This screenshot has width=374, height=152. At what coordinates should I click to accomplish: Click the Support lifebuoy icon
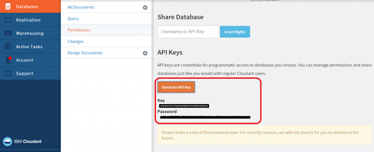click(x=8, y=73)
